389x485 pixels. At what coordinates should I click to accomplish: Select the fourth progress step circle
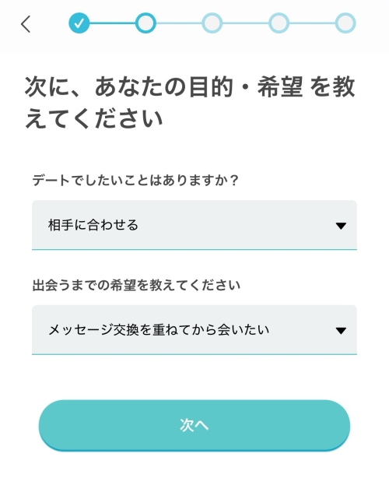(279, 23)
